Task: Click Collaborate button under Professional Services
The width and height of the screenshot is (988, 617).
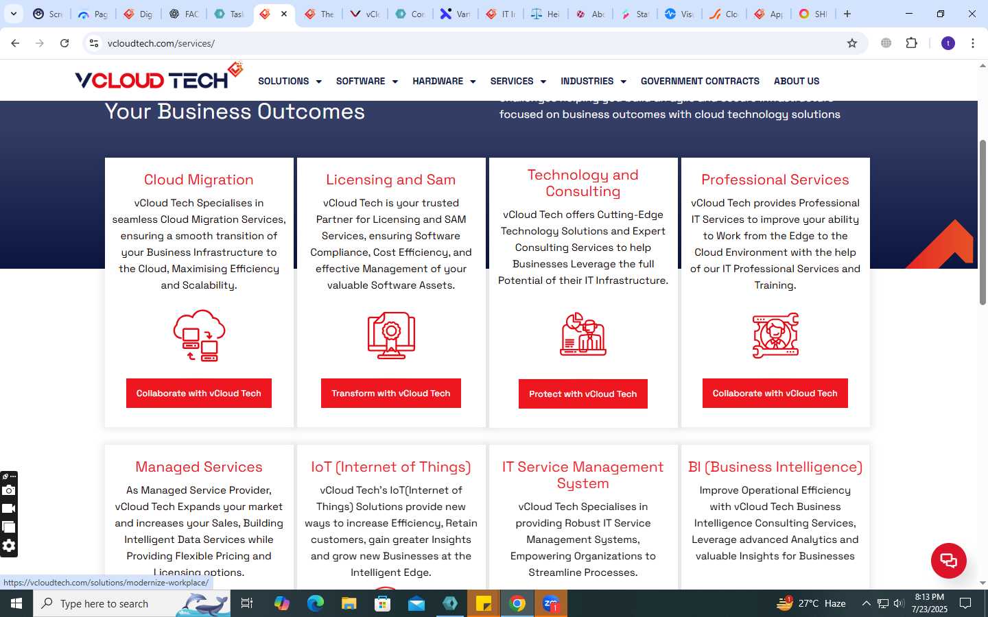Action: tap(775, 394)
